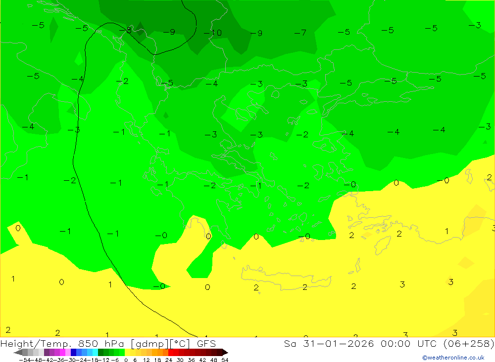Click the '-10' temperature value on the map
495x362 pixels.
[x=213, y=33]
